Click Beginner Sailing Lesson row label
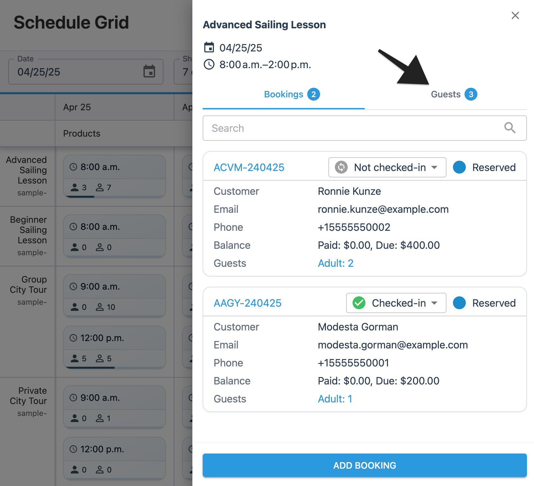The image size is (534, 486). pyautogui.click(x=29, y=230)
